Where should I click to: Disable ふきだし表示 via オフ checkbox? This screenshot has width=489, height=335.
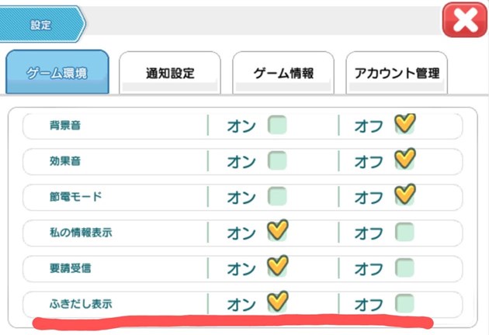(404, 302)
